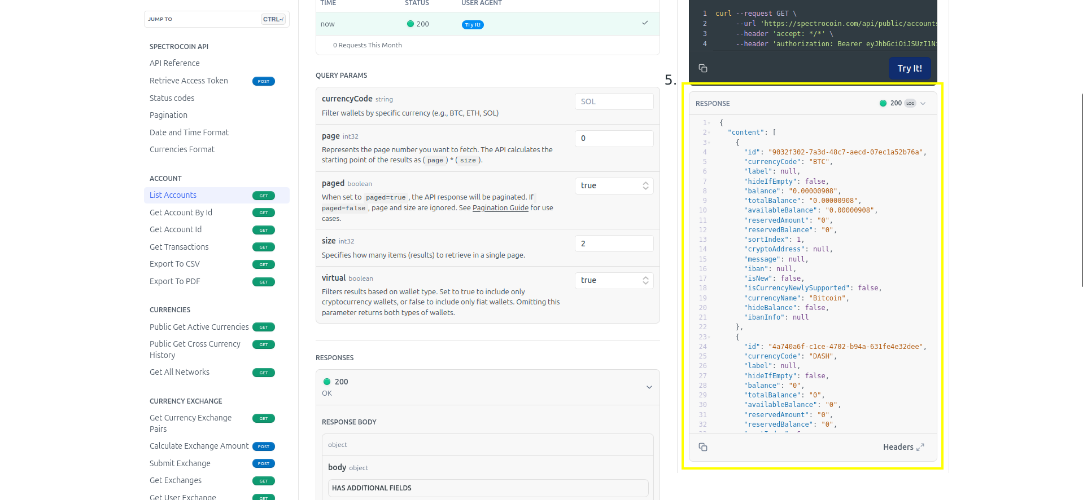Copy the response JSON body
Image resolution: width=1083 pixels, height=500 pixels.
pyautogui.click(x=703, y=447)
